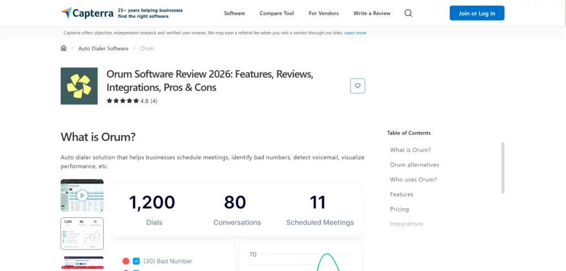Play the Orum video thumbnail

coord(82,195)
